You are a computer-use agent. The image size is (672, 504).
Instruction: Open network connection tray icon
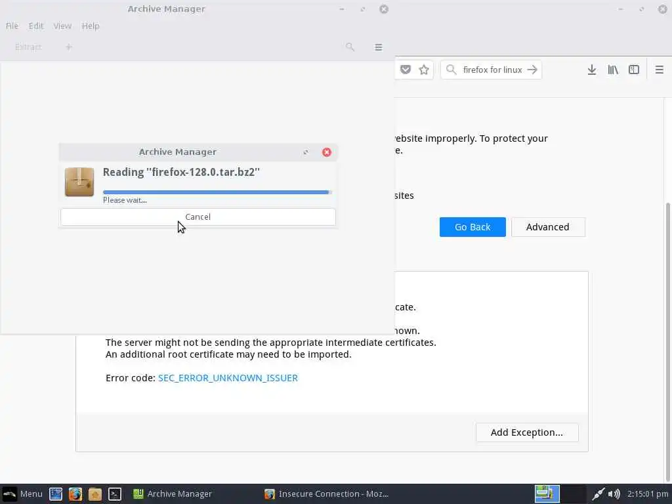tap(598, 494)
